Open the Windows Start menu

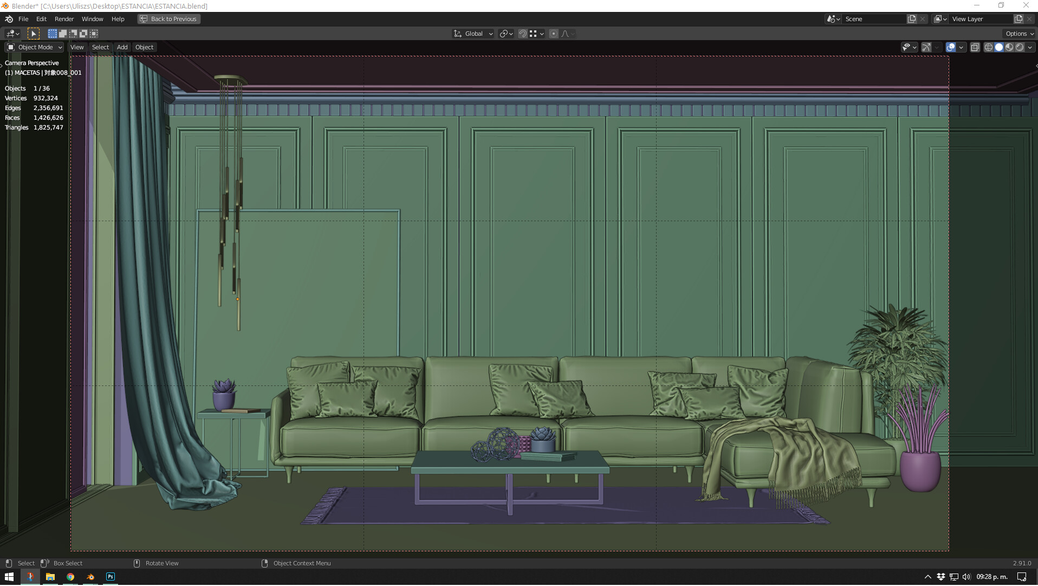[9, 577]
